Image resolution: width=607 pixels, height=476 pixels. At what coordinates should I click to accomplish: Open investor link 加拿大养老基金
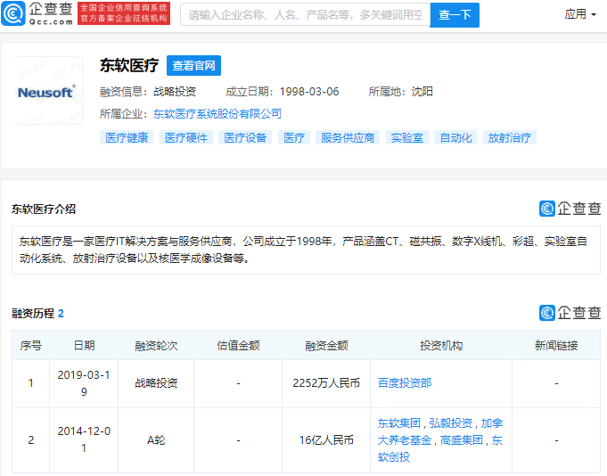pyautogui.click(x=440, y=431)
